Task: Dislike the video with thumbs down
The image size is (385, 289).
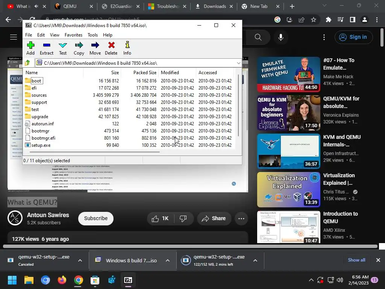Action: (183, 219)
